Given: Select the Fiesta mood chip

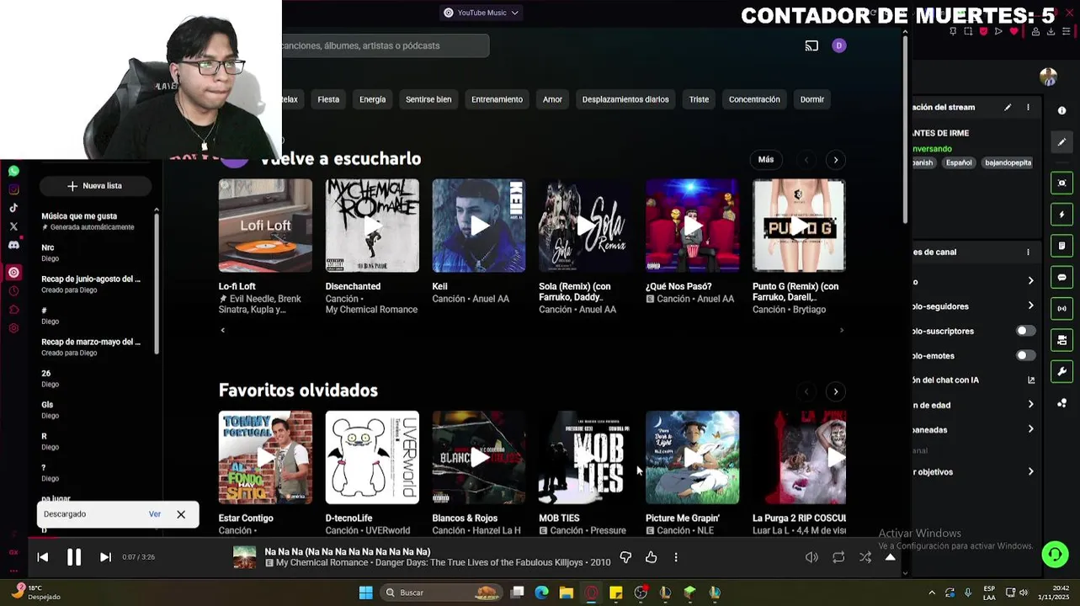Looking at the screenshot, I should click(x=328, y=99).
